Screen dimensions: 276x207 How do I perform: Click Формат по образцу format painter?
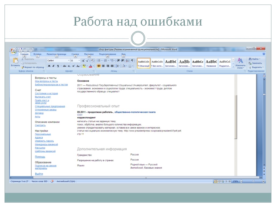pos(33,67)
